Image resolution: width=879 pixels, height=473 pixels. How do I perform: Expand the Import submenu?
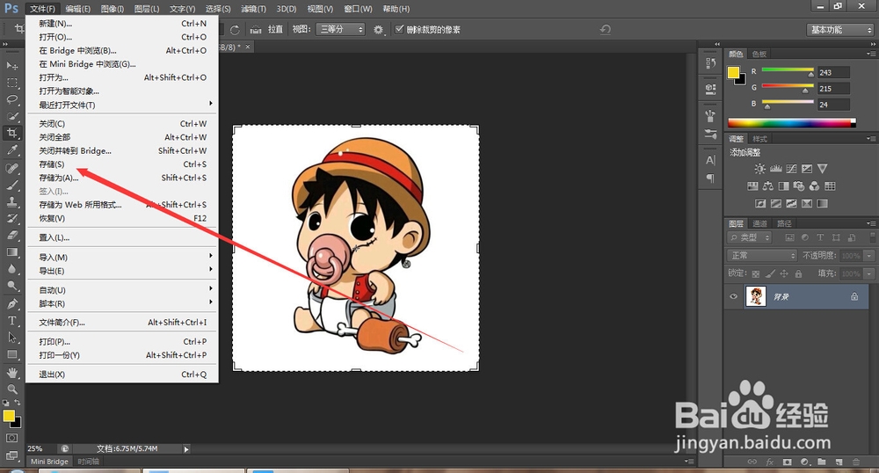tap(122, 258)
